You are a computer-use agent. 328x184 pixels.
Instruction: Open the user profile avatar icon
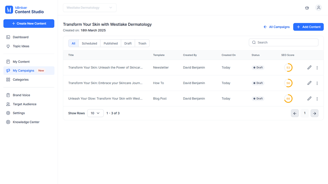[318, 8]
